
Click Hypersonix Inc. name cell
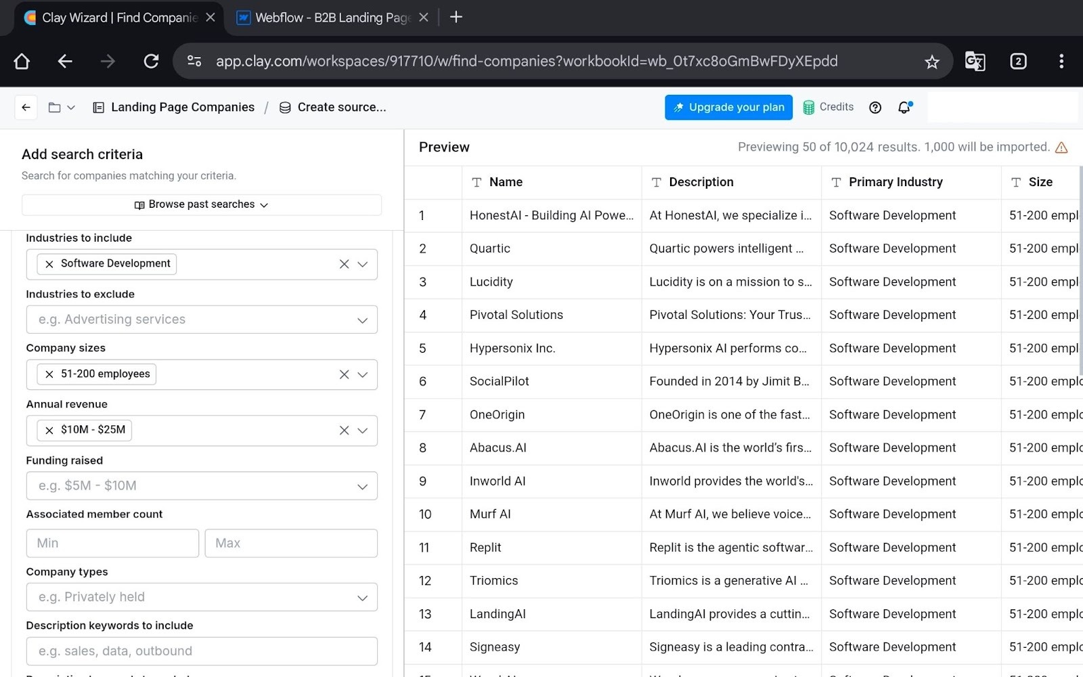tap(552, 348)
